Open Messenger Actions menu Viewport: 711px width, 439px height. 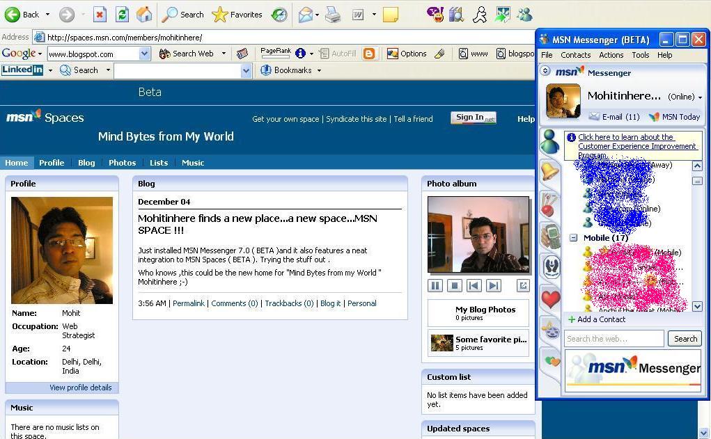click(x=611, y=55)
